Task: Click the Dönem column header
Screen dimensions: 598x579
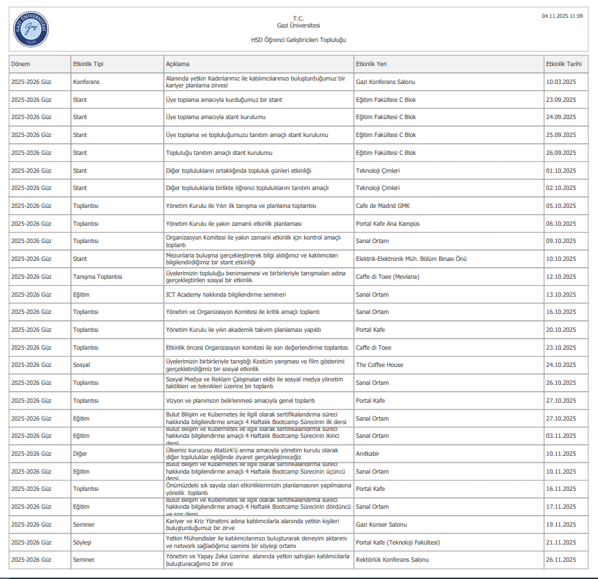Action: (x=21, y=64)
